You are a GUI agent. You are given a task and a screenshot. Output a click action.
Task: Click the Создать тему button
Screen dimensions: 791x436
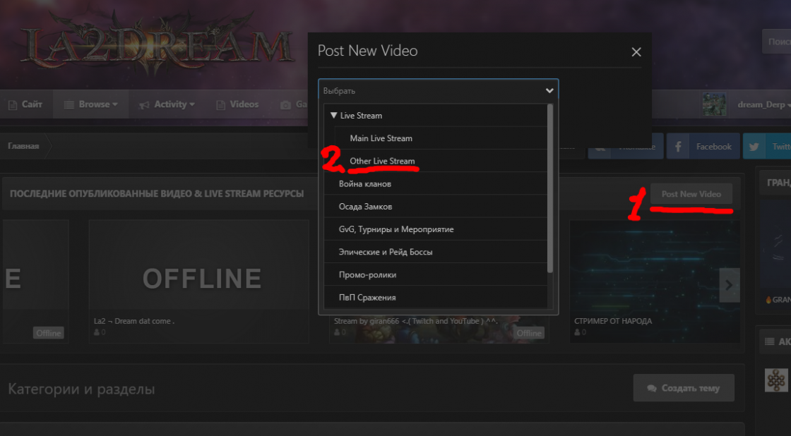(683, 388)
